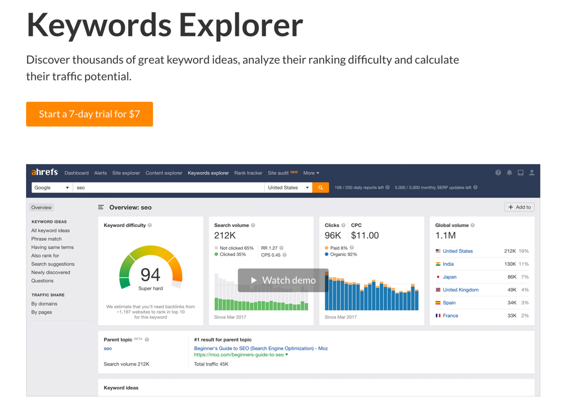The height and width of the screenshot is (410, 563).
Task: Click the ahrefs logo
Action: click(x=45, y=172)
